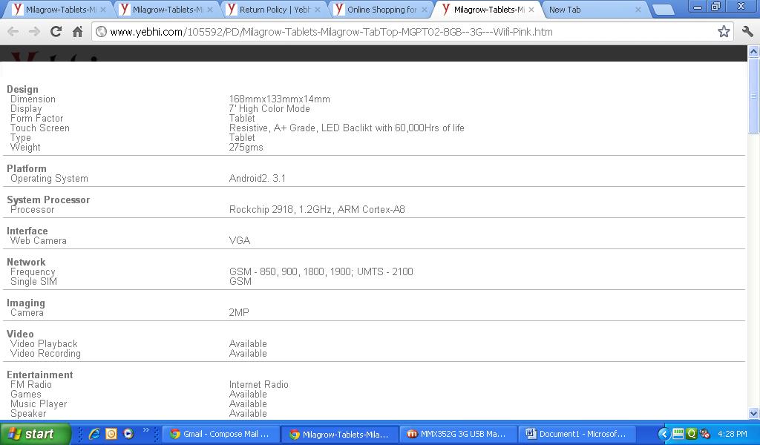Click the 'Music Player' label
This screenshot has height=445, width=760.
click(x=39, y=404)
